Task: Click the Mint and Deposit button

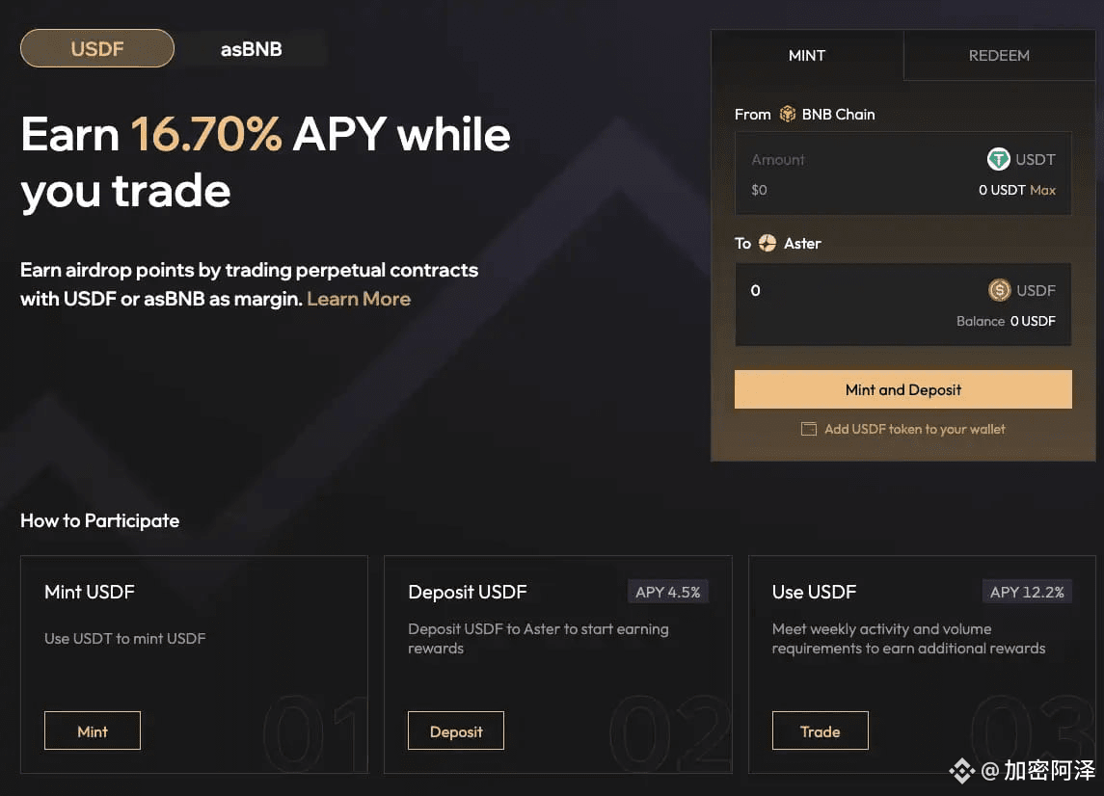Action: 902,389
